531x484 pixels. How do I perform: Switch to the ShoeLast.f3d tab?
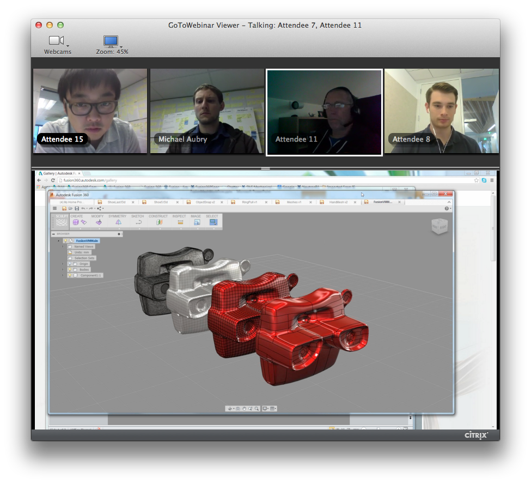116,202
